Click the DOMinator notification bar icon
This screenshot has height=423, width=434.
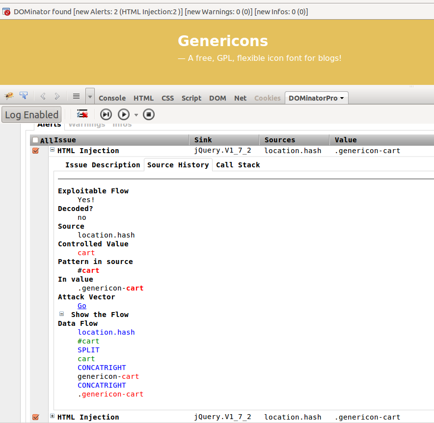(x=6, y=12)
